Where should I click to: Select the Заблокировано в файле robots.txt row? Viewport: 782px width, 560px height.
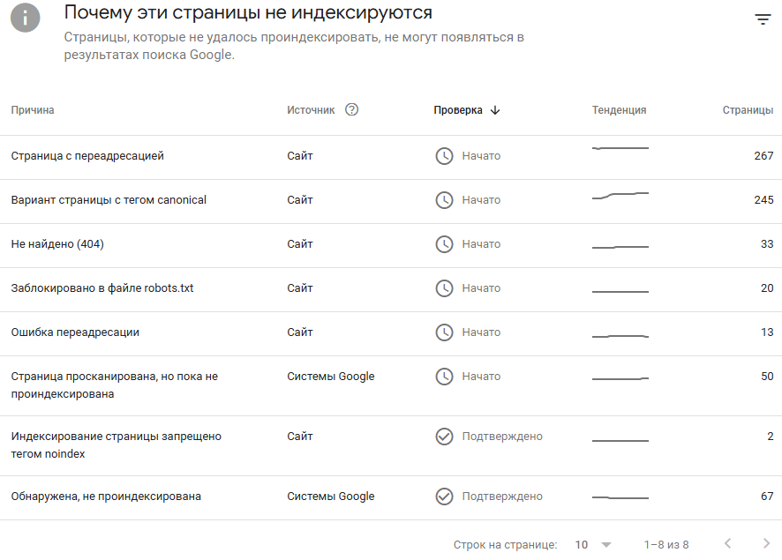point(102,288)
